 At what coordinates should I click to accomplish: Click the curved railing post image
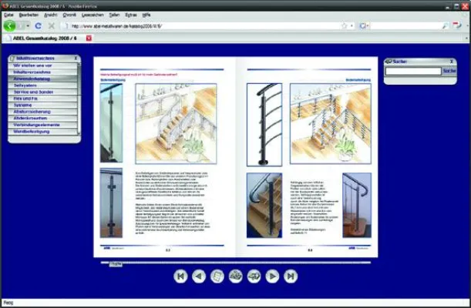264,125
